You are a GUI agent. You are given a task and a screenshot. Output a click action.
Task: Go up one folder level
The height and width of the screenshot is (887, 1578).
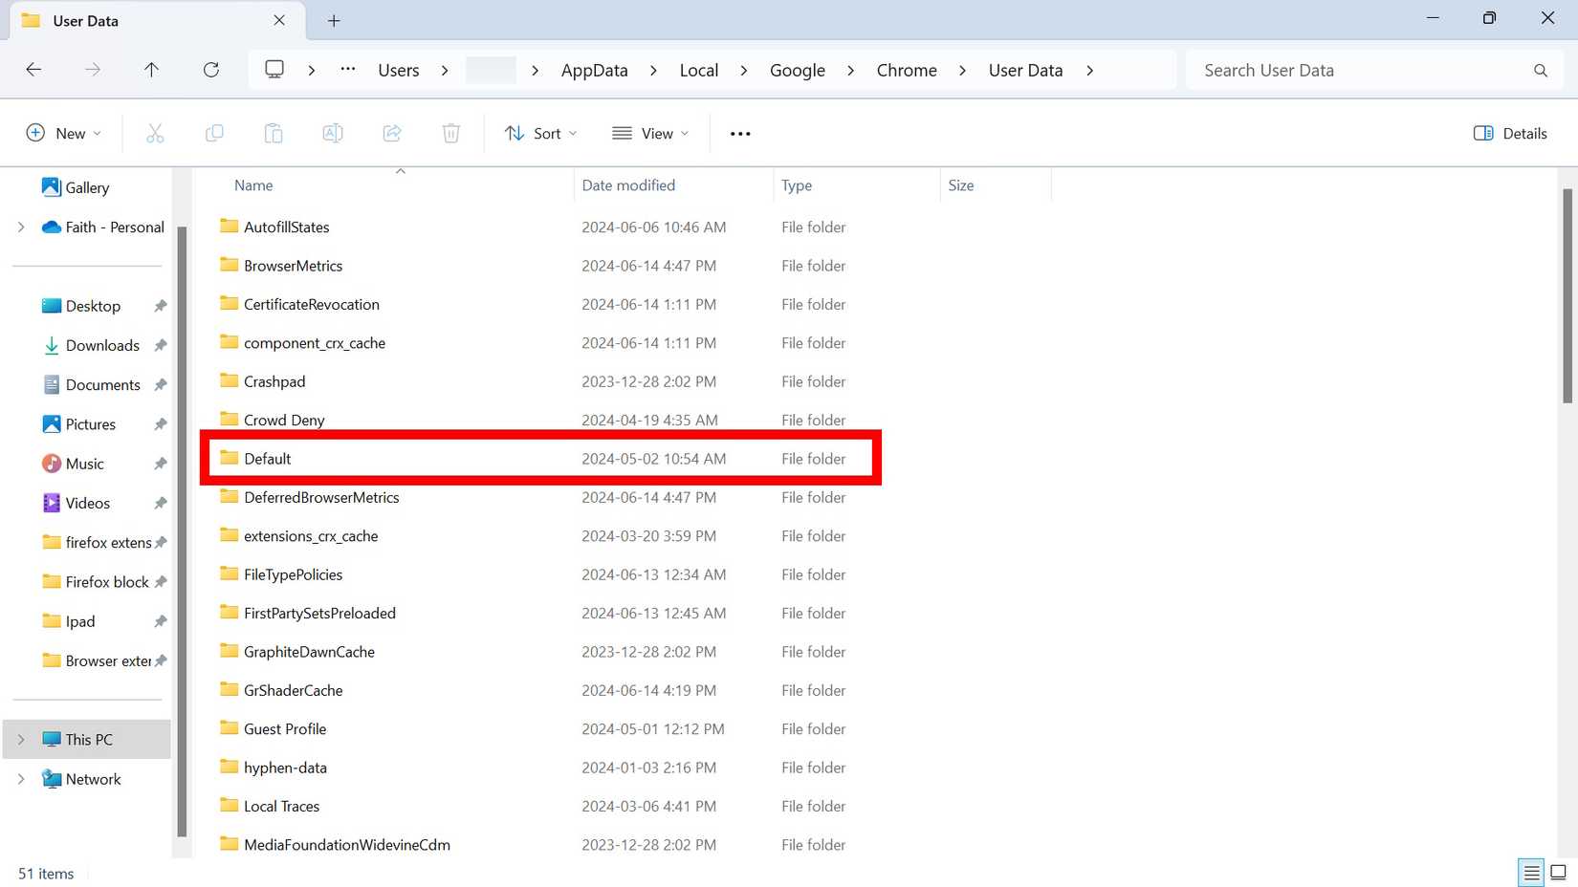click(x=151, y=70)
